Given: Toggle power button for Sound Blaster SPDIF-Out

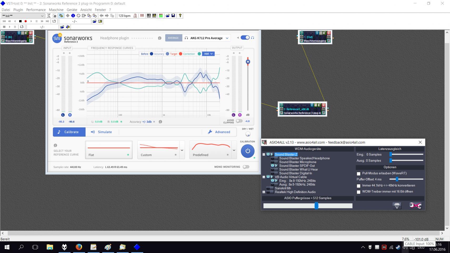Looking at the screenshot, I should point(273,166).
